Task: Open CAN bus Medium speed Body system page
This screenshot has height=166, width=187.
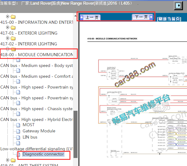Action: click(x=37, y=66)
